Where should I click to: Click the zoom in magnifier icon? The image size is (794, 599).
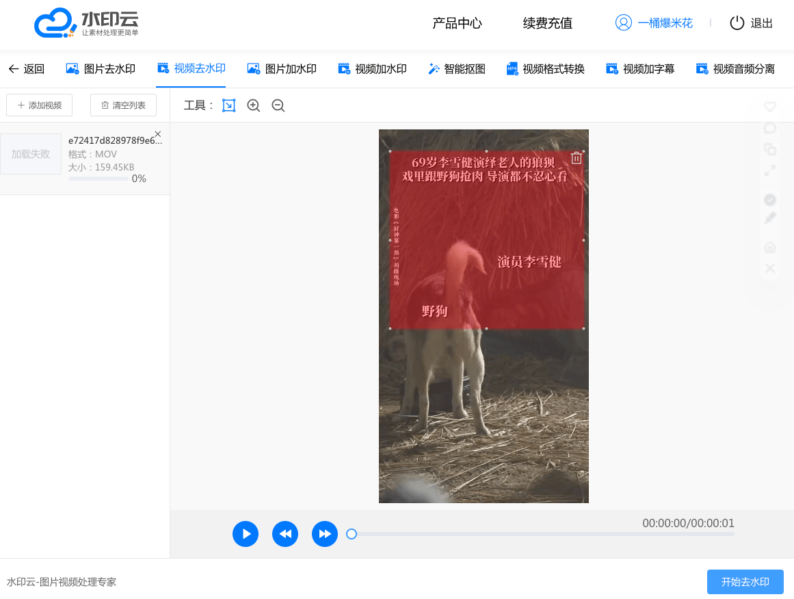coord(254,105)
